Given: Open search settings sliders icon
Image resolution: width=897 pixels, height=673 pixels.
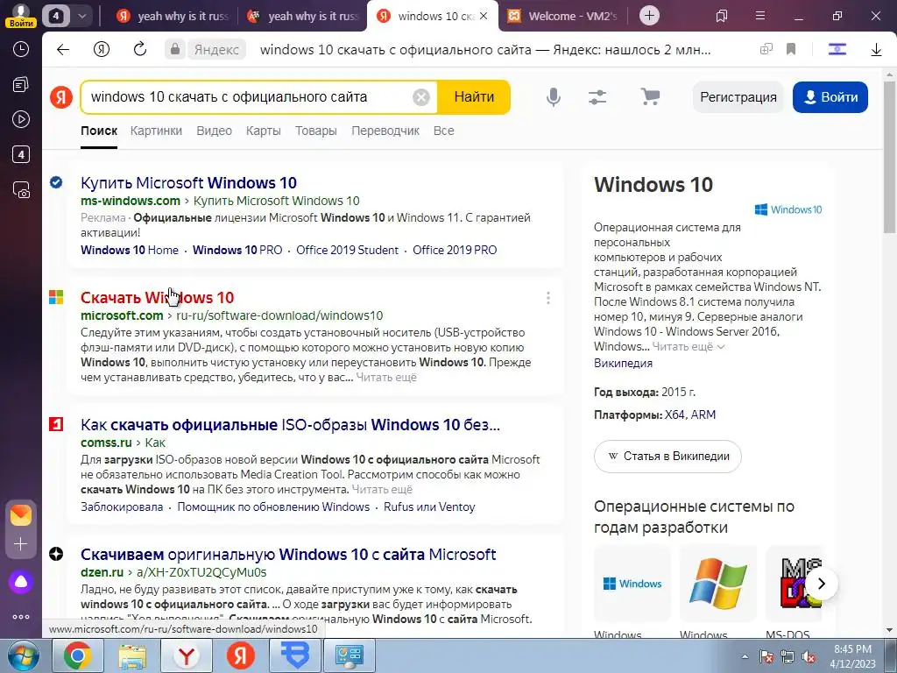Looking at the screenshot, I should [597, 97].
